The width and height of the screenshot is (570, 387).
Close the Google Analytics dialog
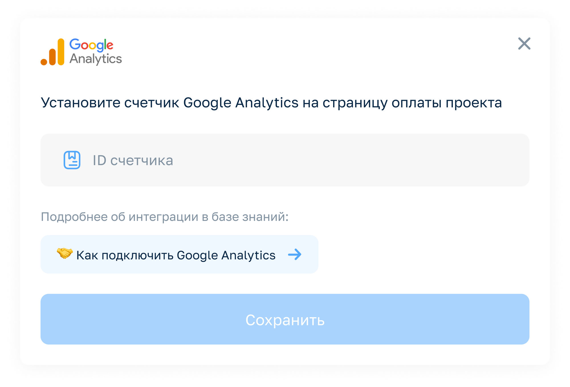524,44
